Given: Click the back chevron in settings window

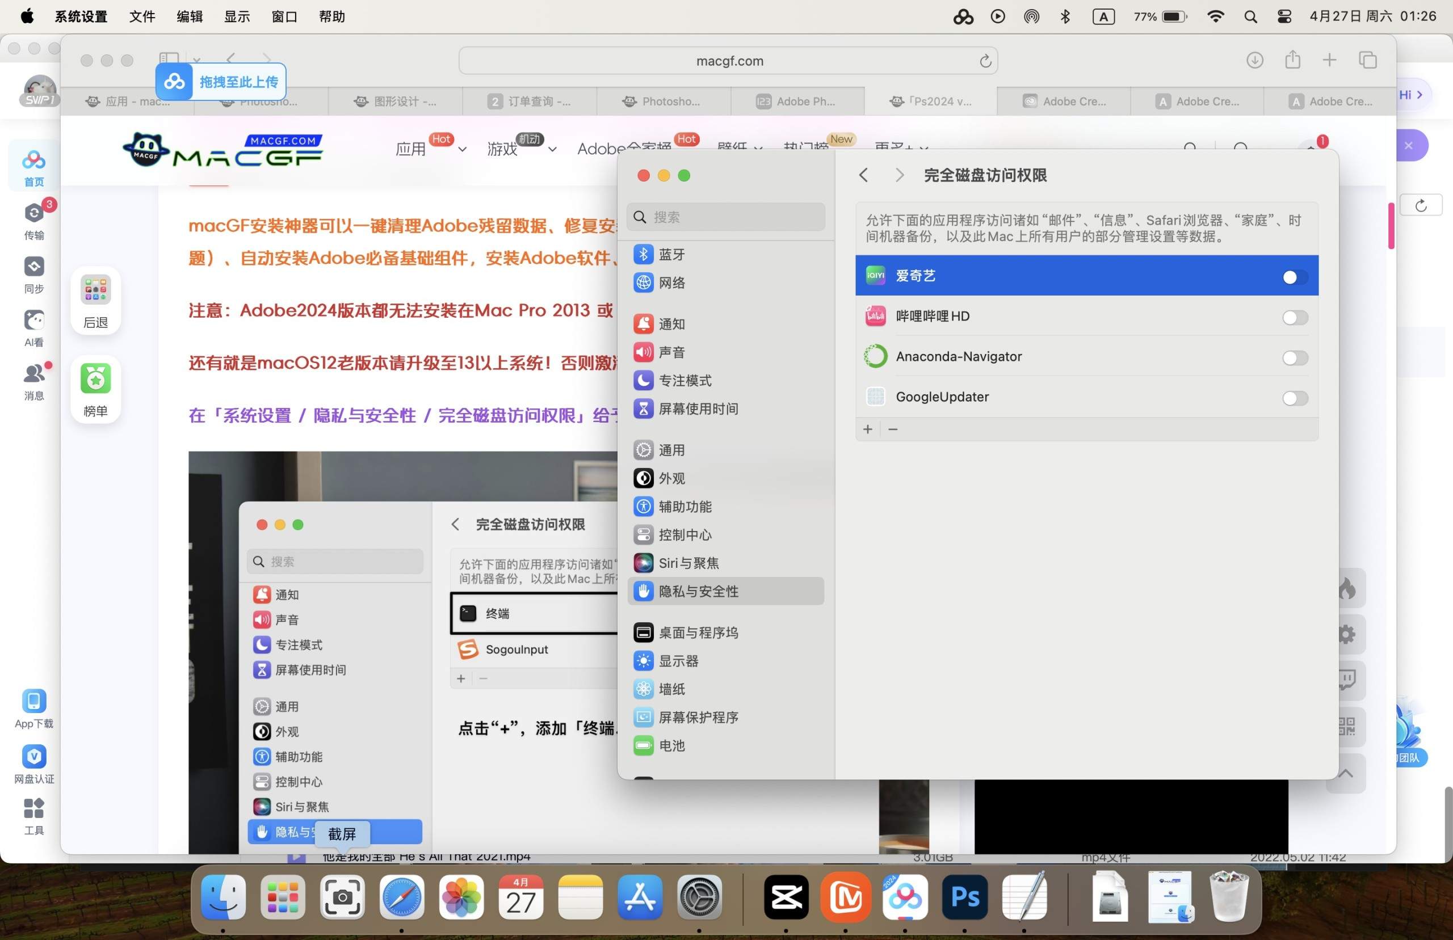Looking at the screenshot, I should click(863, 175).
